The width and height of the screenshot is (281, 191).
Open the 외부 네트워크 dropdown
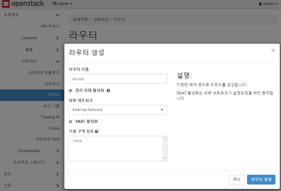[118, 110]
